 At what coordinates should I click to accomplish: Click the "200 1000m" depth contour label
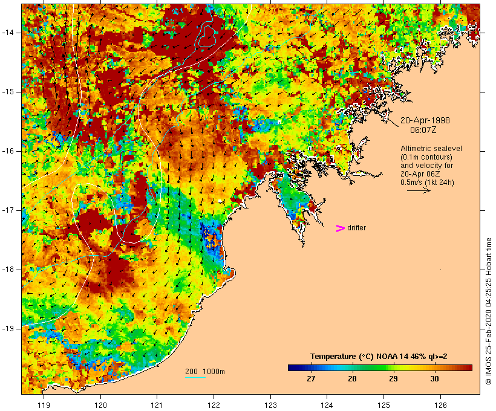pyautogui.click(x=204, y=371)
